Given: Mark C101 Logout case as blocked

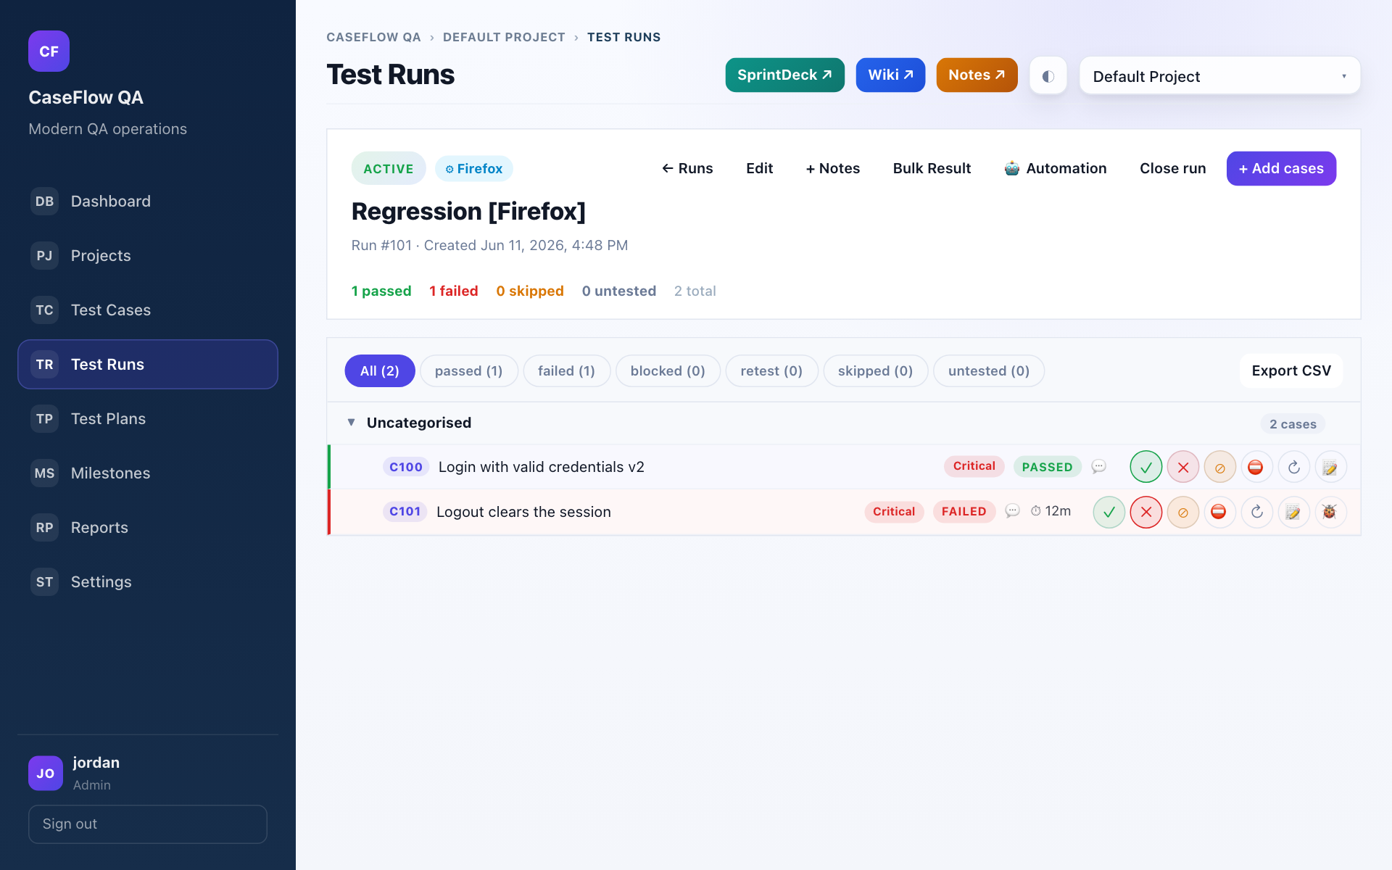Looking at the screenshot, I should click(1219, 512).
